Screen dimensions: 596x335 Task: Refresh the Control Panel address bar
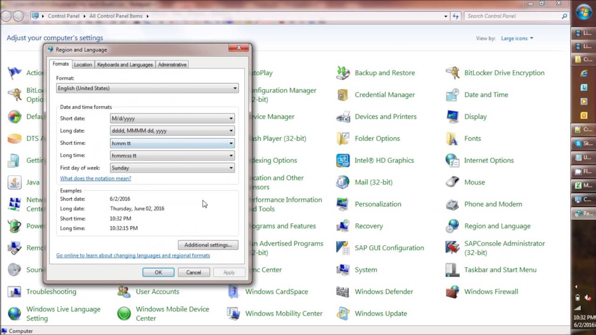pyautogui.click(x=456, y=16)
